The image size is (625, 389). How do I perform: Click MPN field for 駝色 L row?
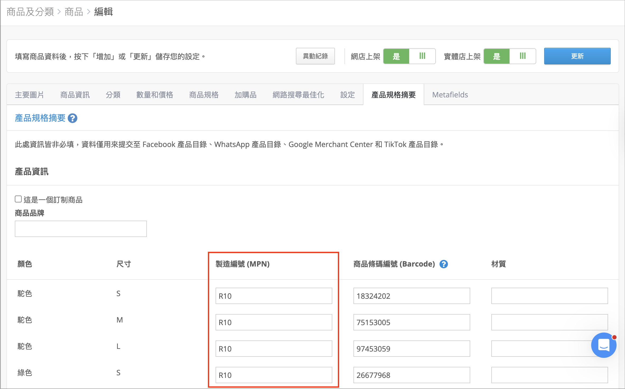pyautogui.click(x=274, y=349)
